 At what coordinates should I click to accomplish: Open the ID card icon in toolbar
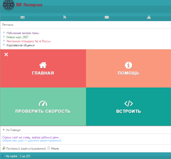coord(22,17)
